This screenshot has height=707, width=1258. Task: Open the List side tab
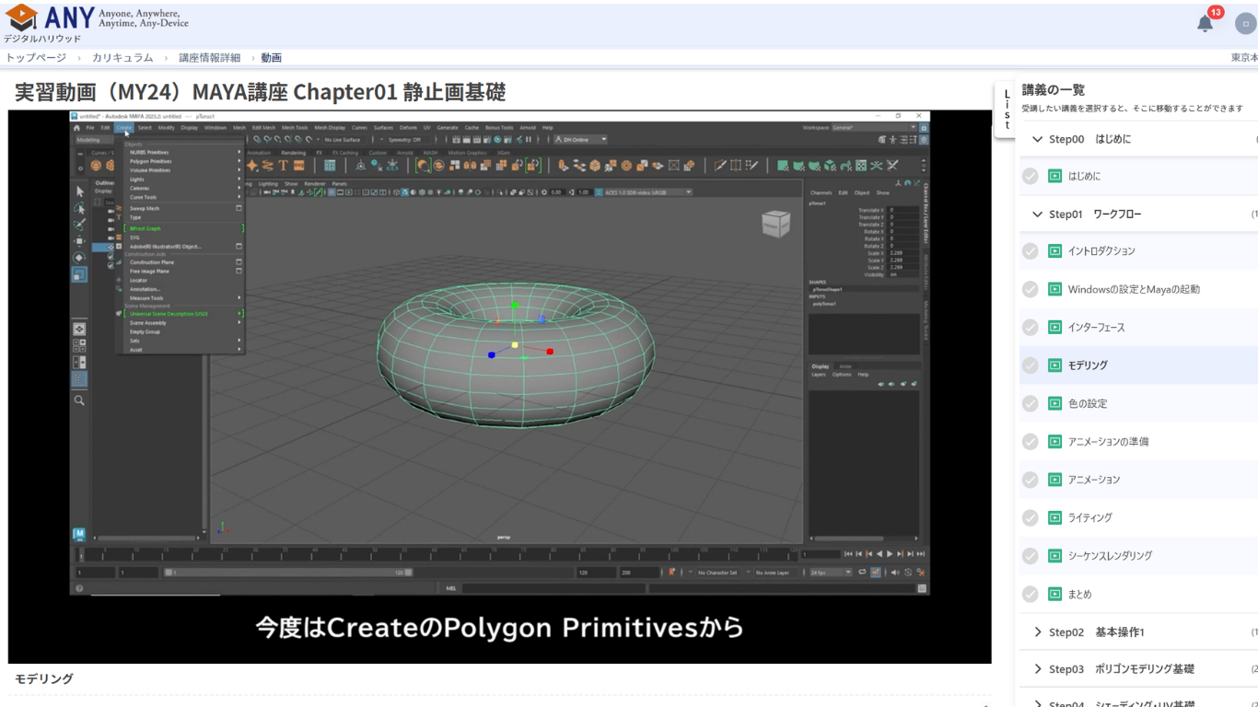[x=1007, y=110]
